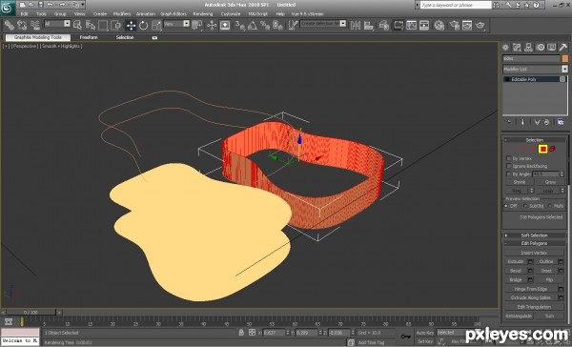This screenshot has height=347, width=572.
Task: Toggle the Percent Snap icon
Action: coord(265,25)
